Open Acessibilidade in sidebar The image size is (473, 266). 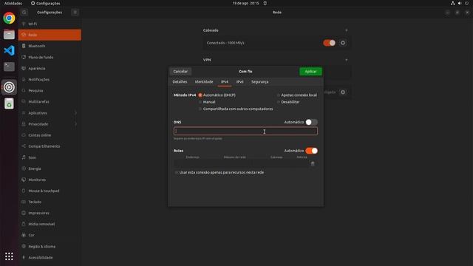click(50, 258)
